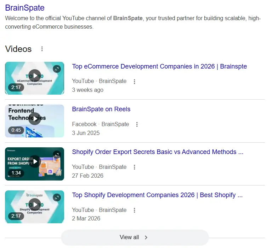
Task: Click the '2 Mar 2026' date text
Action: coord(86,218)
